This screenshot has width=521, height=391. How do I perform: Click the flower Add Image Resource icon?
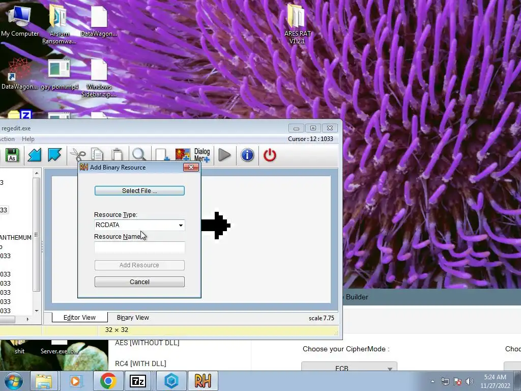click(183, 155)
